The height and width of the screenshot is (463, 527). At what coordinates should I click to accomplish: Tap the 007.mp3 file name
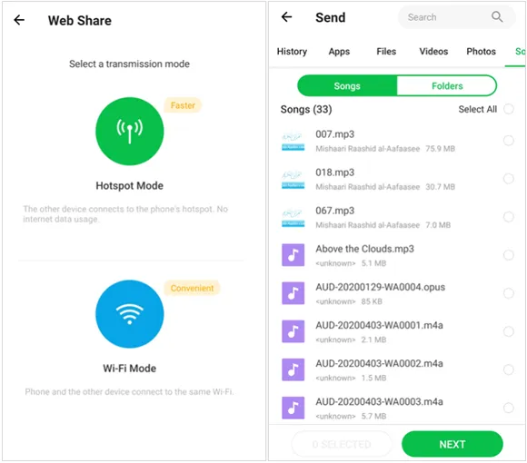point(334,134)
